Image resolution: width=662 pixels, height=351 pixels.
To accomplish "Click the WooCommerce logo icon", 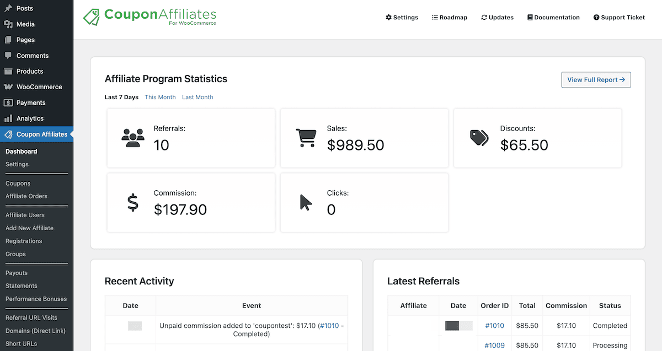I will [x=8, y=87].
